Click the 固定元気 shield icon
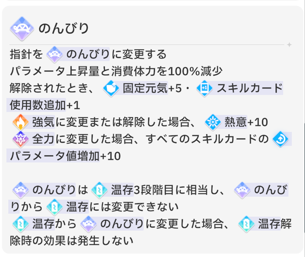Image resolution: width=305 pixels, height=257 pixels. point(111,88)
